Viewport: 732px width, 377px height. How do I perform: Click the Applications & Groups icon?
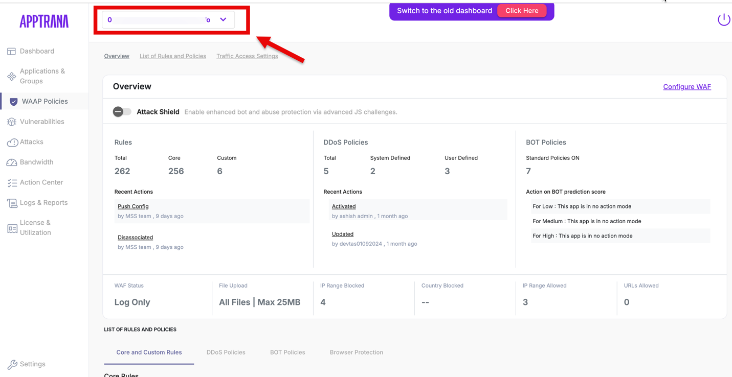(11, 76)
